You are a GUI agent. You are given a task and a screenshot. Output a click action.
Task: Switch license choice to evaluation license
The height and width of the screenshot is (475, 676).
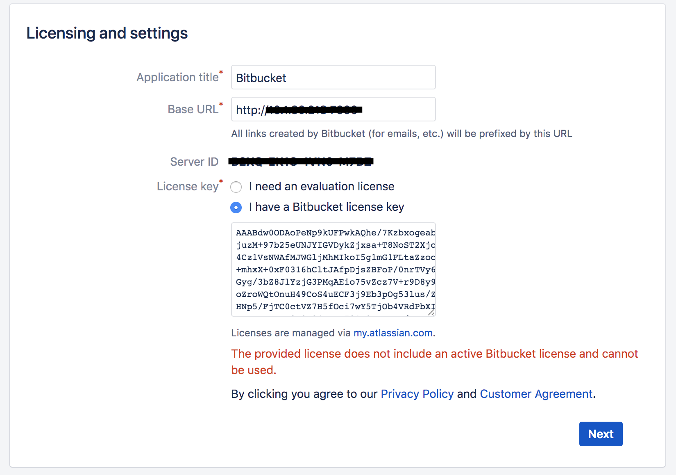tap(236, 187)
